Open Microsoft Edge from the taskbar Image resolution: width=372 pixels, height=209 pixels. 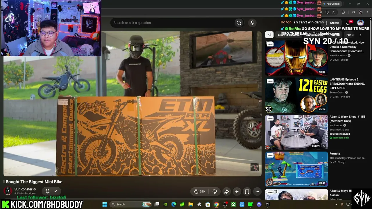point(174,204)
